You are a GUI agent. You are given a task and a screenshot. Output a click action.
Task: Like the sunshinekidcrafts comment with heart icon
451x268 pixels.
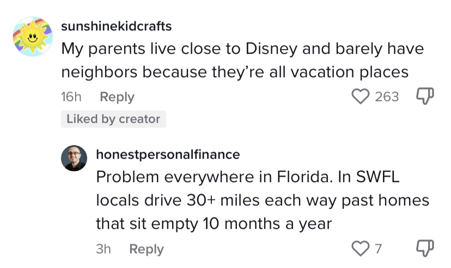pos(361,96)
